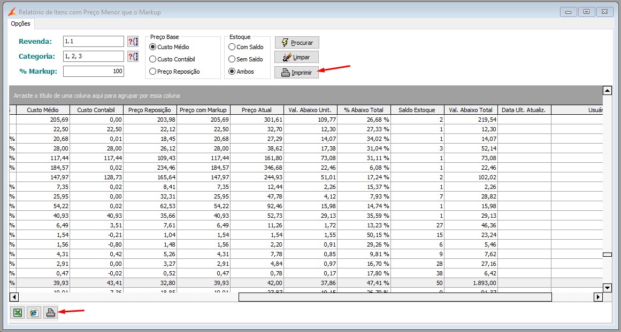Select cell showing 47,41 %

[x=364, y=283]
